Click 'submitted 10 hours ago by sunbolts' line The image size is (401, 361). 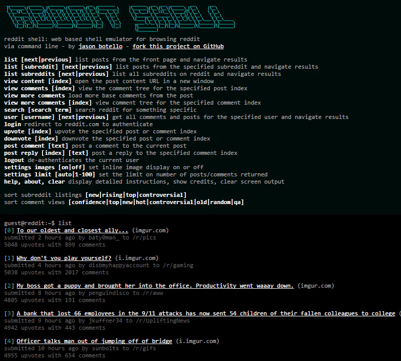click(x=80, y=348)
